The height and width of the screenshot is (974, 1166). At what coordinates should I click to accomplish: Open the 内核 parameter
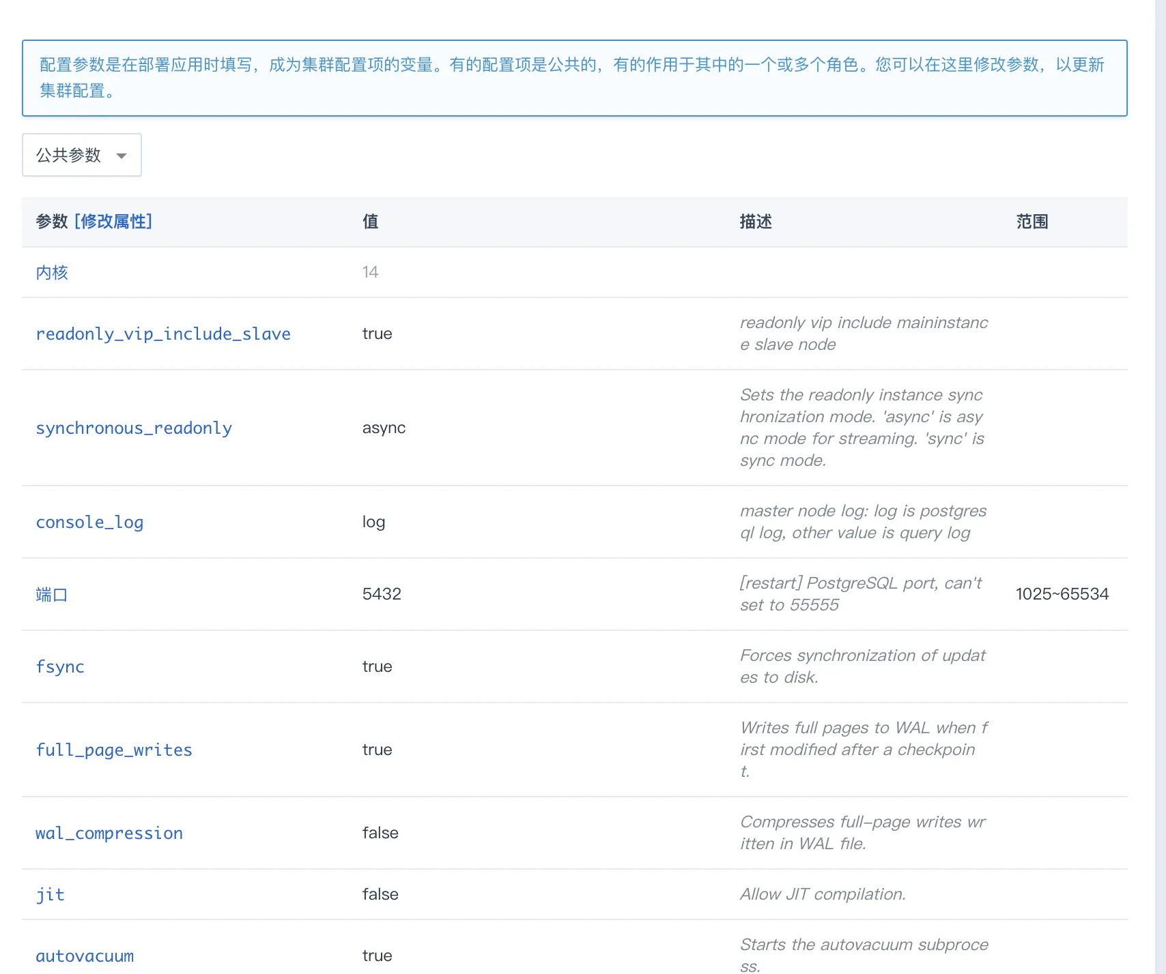(x=51, y=272)
